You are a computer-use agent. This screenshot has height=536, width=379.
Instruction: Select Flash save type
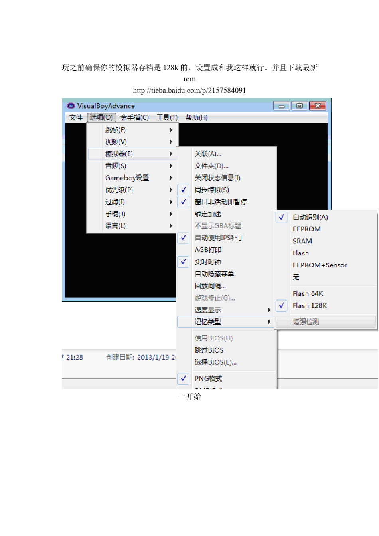tap(326, 253)
